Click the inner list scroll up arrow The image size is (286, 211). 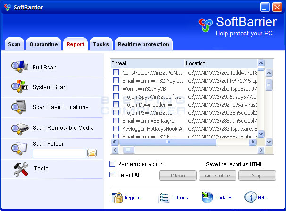tap(261, 63)
